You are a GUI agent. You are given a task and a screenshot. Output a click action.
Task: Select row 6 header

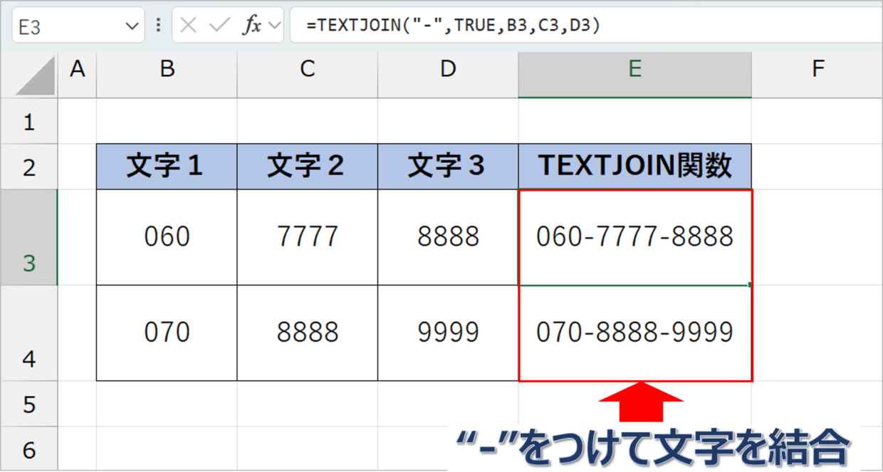click(28, 449)
